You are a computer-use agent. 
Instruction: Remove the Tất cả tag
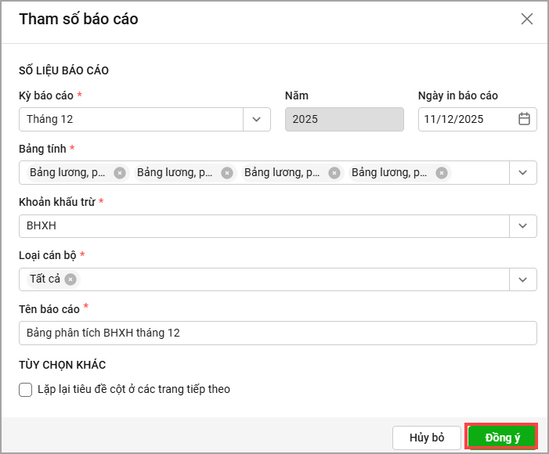[70, 279]
